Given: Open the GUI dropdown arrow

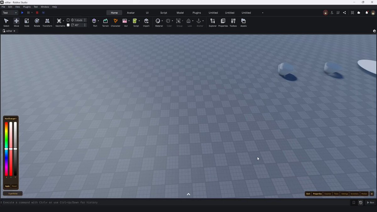Looking at the screenshot, I should 129,21.
